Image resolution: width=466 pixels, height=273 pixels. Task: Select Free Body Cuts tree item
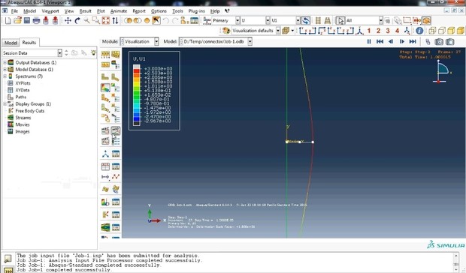click(x=30, y=110)
